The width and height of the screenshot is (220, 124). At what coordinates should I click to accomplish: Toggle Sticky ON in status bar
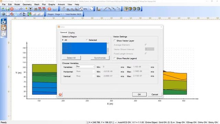(x=213, y=123)
